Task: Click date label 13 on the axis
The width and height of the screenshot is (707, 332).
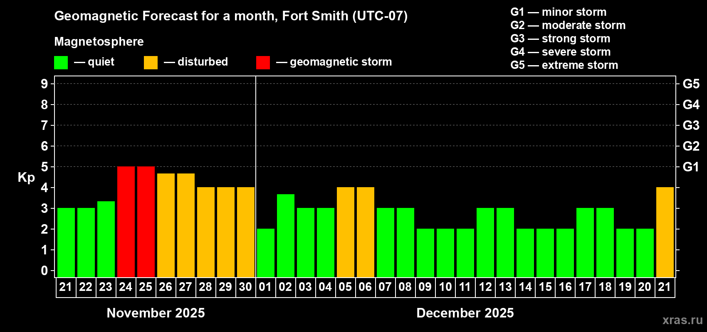Action: pyautogui.click(x=505, y=287)
